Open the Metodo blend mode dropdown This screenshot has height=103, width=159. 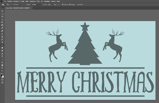point(36,5)
